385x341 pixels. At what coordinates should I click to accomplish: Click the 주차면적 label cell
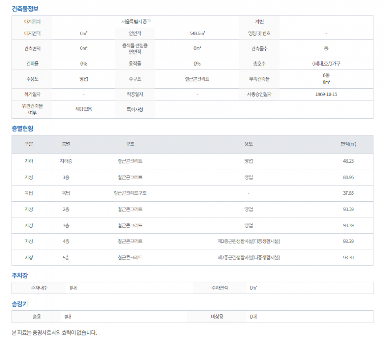pos(219,288)
